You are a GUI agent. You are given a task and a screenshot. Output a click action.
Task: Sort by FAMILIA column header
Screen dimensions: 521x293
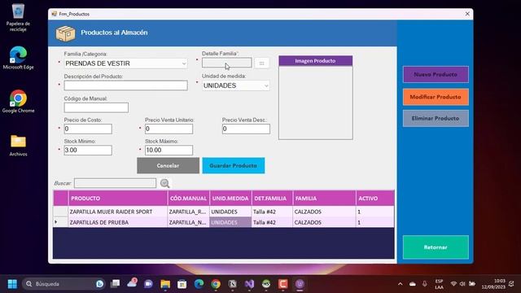tap(324, 199)
